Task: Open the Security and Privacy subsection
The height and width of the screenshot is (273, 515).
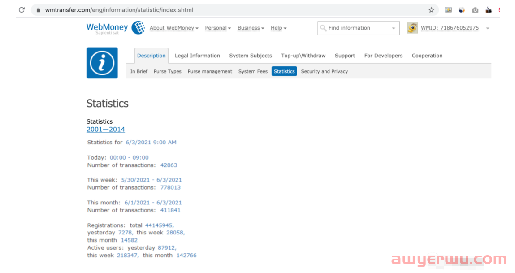Action: pyautogui.click(x=325, y=71)
